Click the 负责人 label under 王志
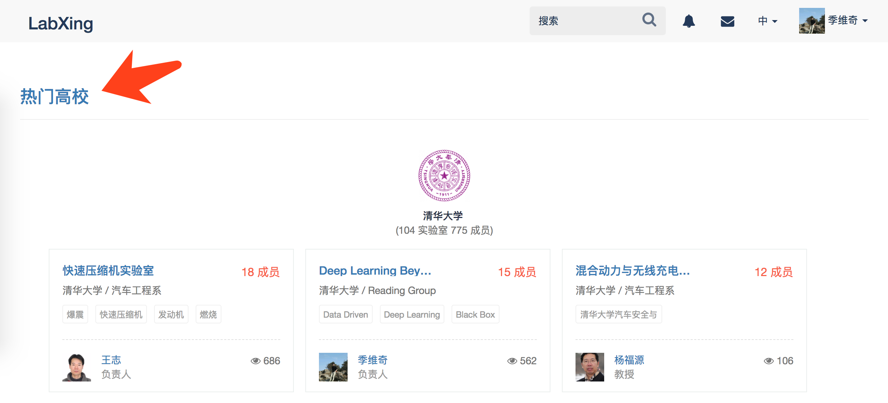888x403 pixels. (x=116, y=374)
